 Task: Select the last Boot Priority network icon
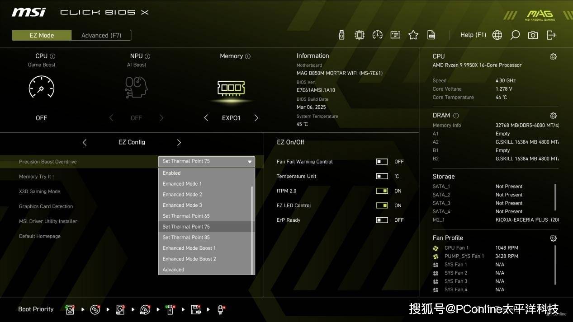click(221, 309)
